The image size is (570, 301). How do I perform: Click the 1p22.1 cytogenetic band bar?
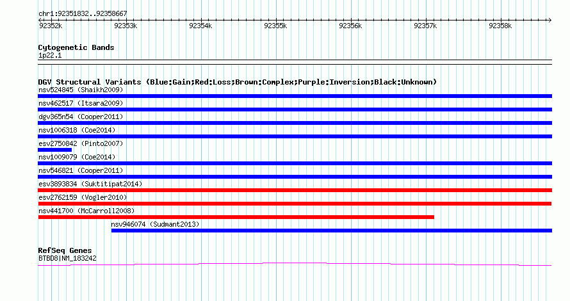(x=295, y=62)
